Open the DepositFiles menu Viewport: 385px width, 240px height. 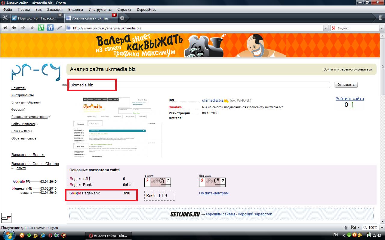pos(146,10)
